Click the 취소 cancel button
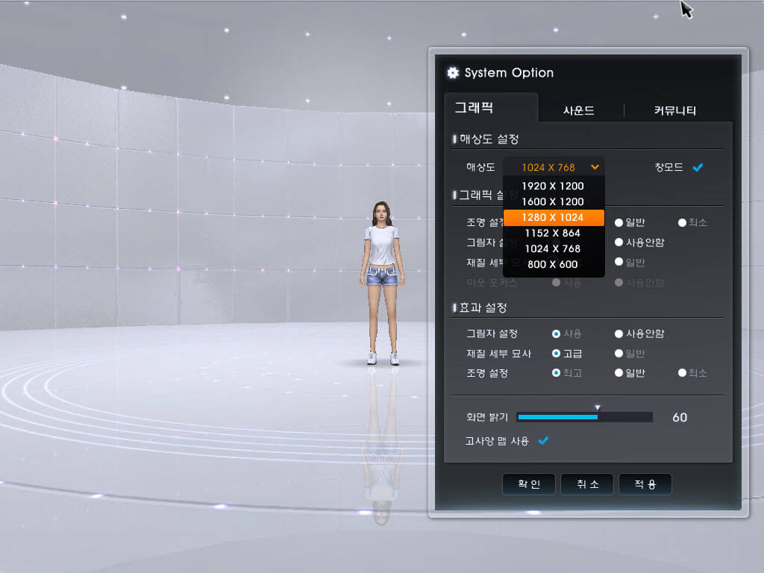 [x=587, y=484]
